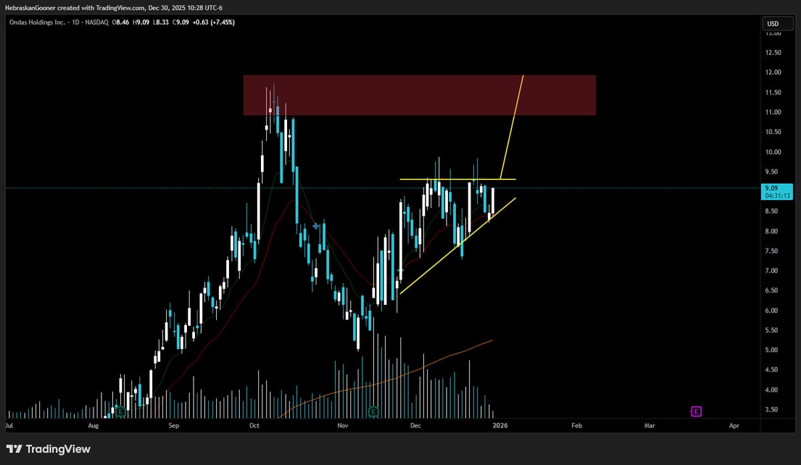
Task: Click the 2026 label on the time axis
Action: [500, 425]
